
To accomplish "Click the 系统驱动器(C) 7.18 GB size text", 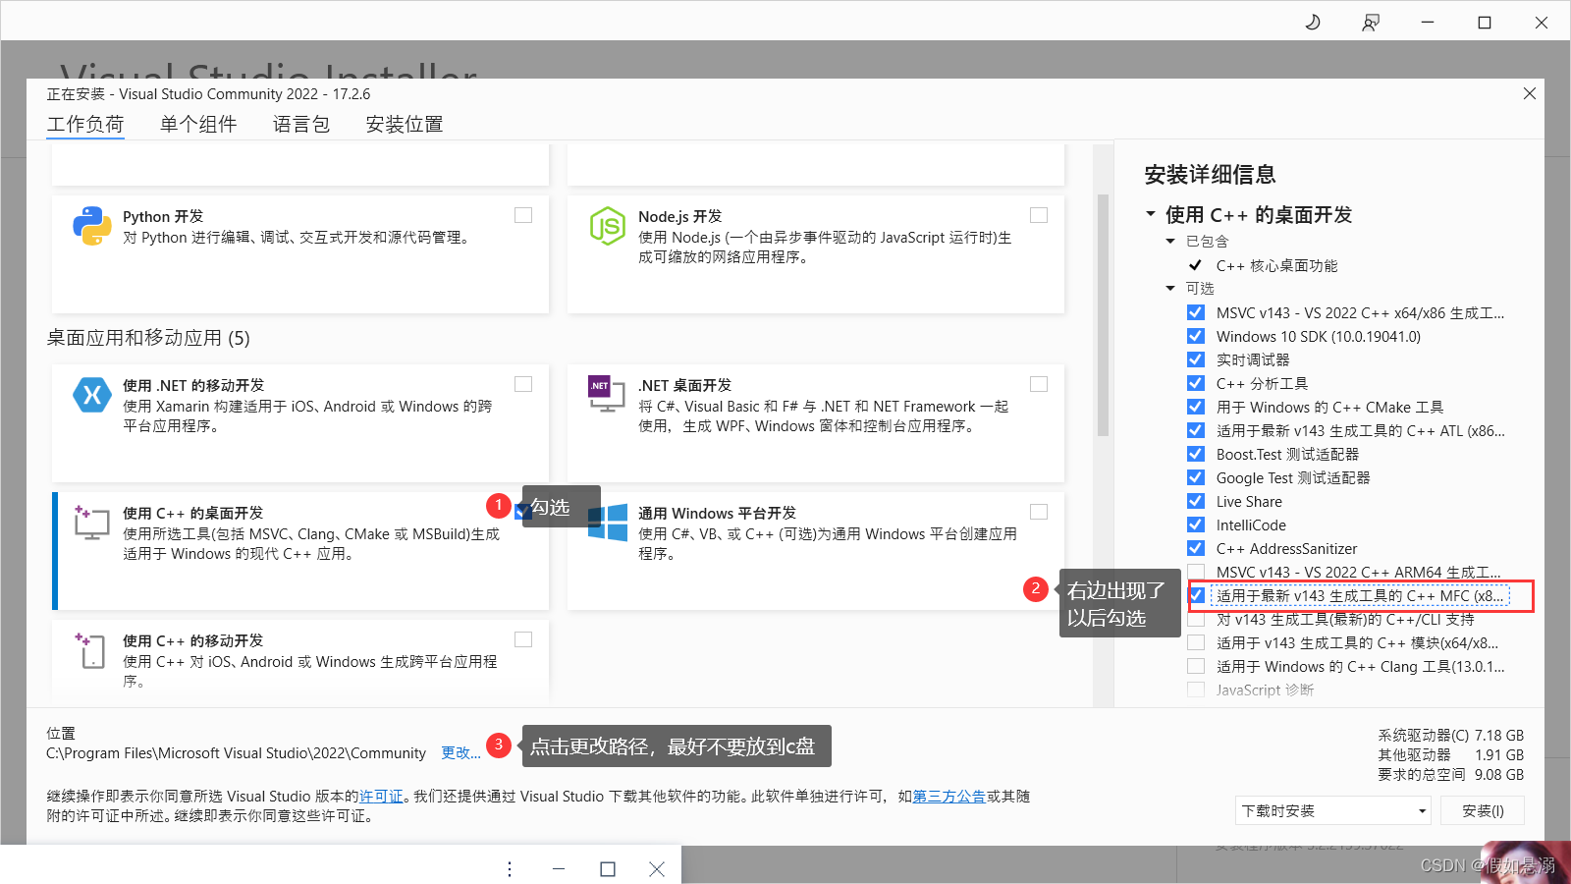I will click(1451, 736).
